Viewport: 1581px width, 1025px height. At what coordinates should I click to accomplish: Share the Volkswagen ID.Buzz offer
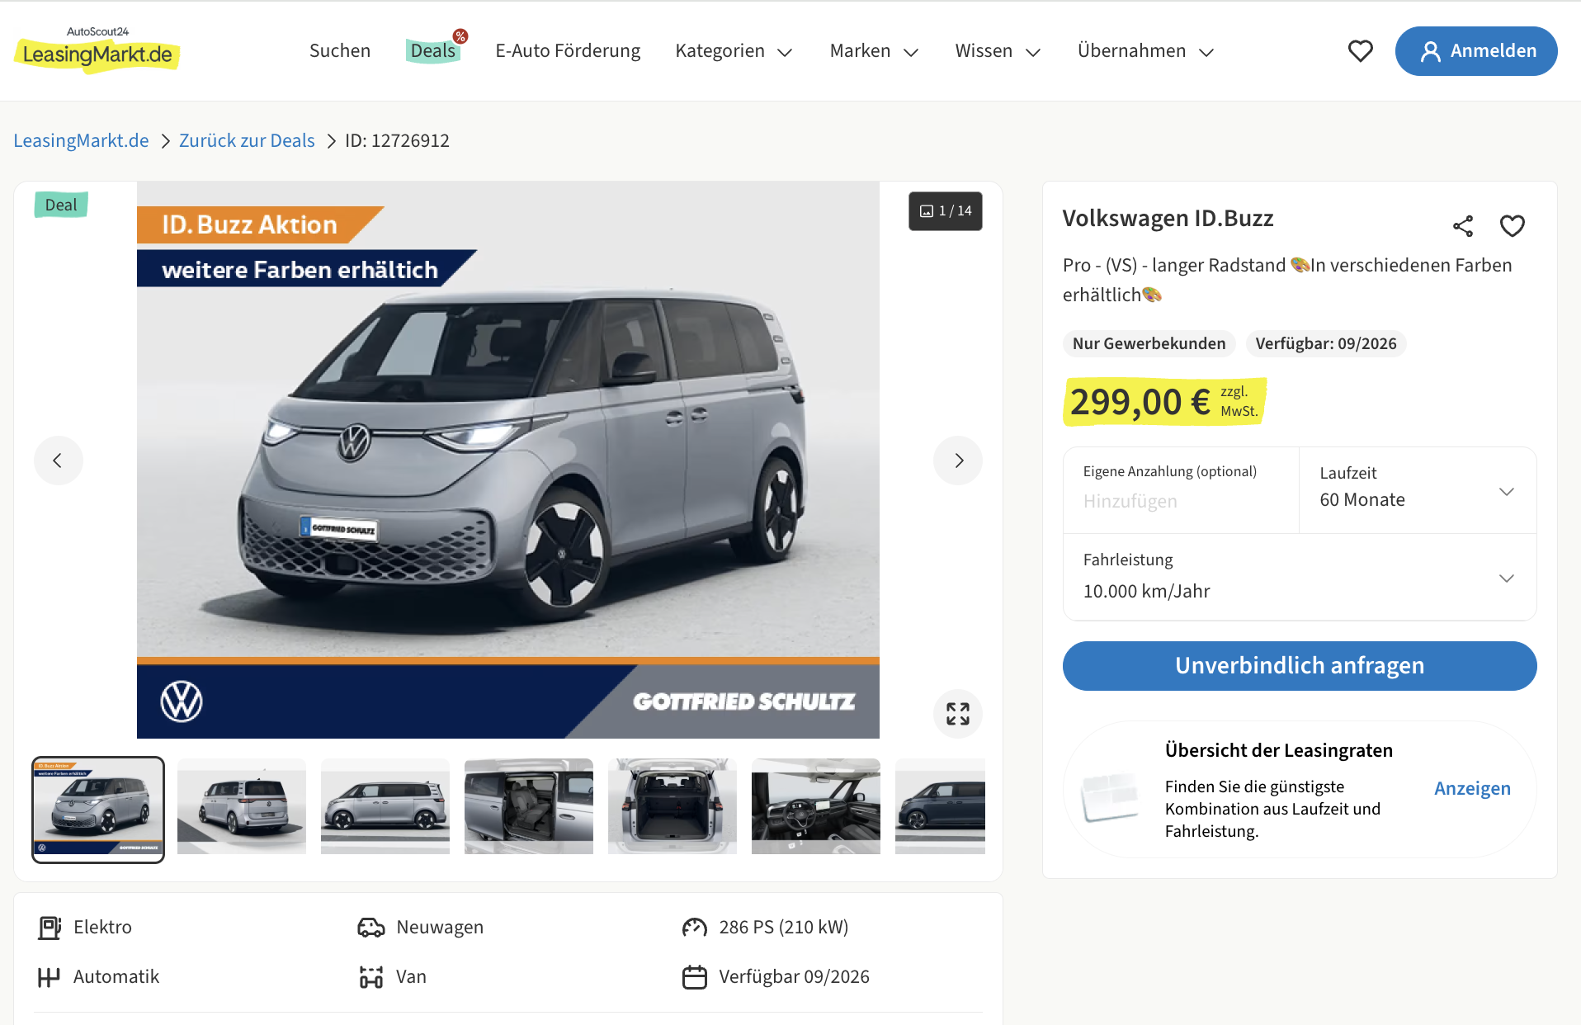(1463, 226)
